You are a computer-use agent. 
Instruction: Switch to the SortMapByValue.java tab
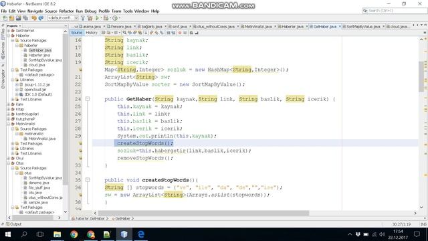click(x=363, y=27)
